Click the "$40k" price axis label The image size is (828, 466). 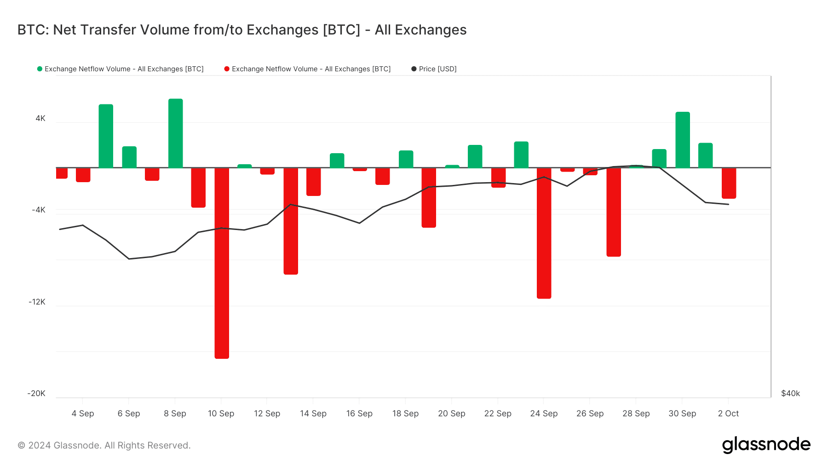pyautogui.click(x=790, y=393)
